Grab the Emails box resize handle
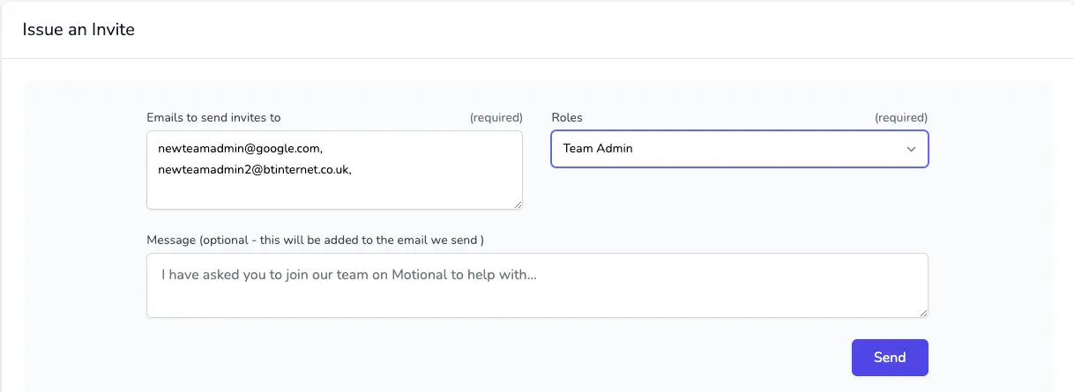Image resolution: width=1074 pixels, height=392 pixels. point(518,204)
